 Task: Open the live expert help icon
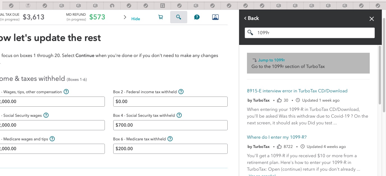point(215,17)
